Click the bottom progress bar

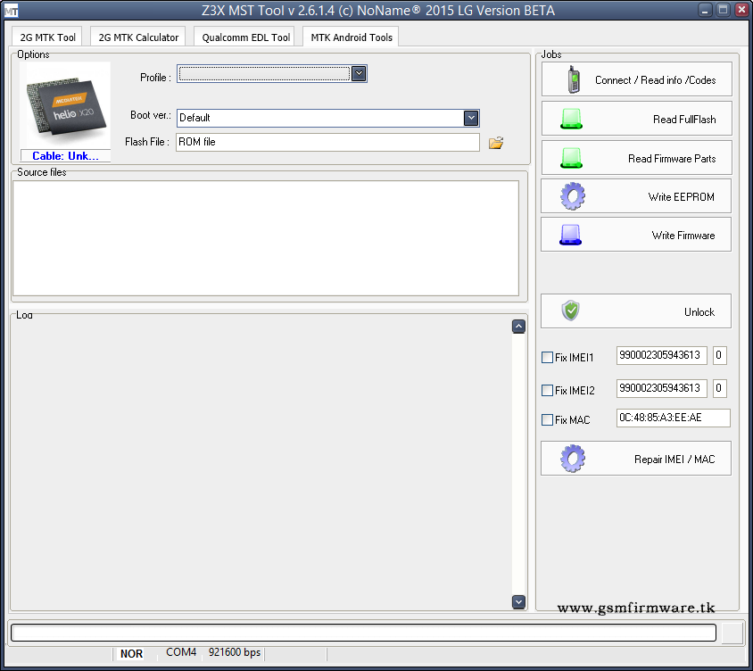click(x=363, y=633)
